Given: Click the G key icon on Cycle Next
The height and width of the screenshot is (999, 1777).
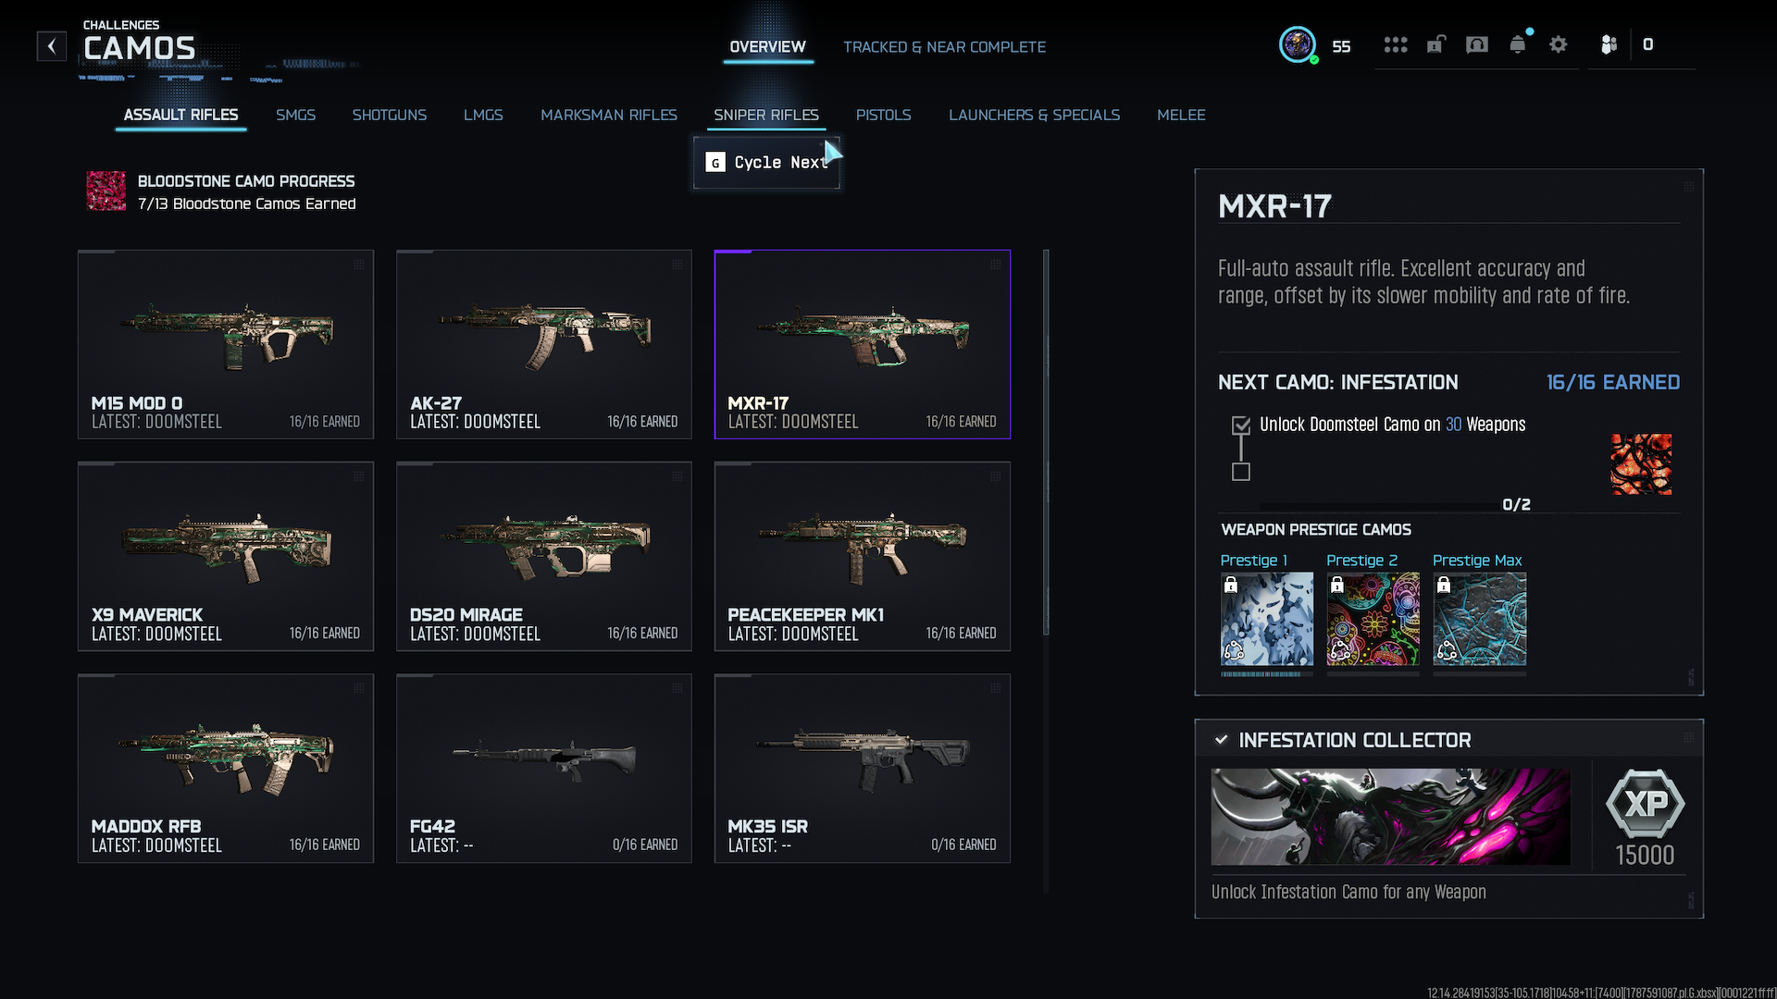Looking at the screenshot, I should tap(715, 163).
